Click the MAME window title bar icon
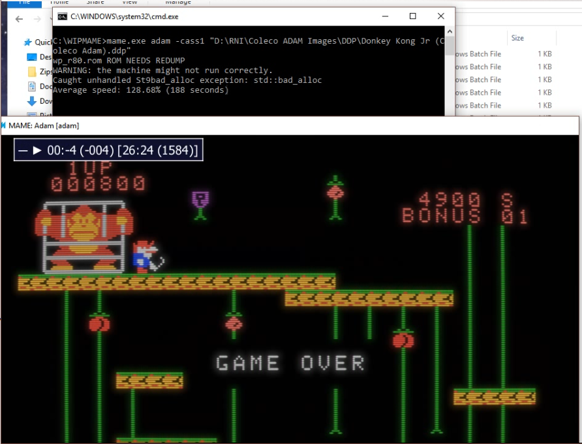Viewport: 582px width, 444px height. coord(3,125)
